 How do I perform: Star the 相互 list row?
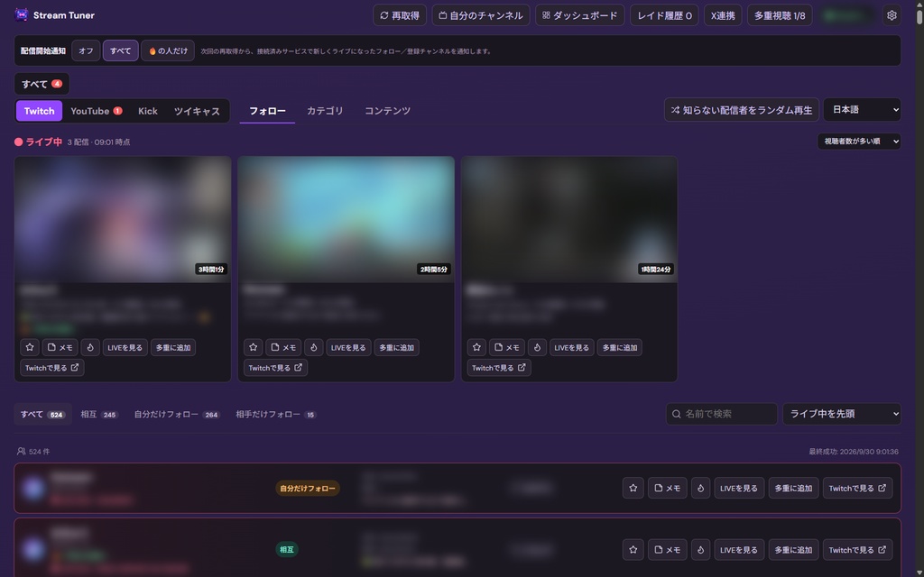633,549
